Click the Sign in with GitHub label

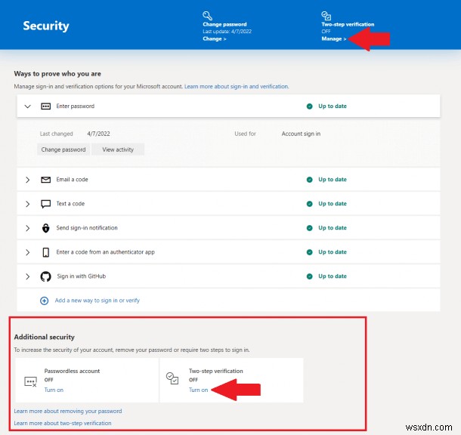coord(81,276)
